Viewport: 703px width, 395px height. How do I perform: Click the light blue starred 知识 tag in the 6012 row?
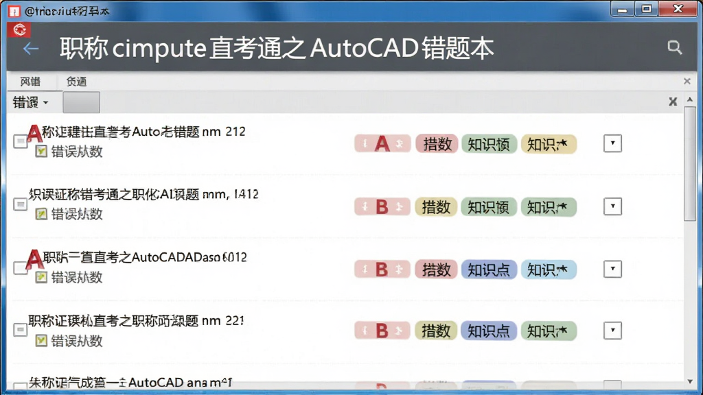(549, 270)
